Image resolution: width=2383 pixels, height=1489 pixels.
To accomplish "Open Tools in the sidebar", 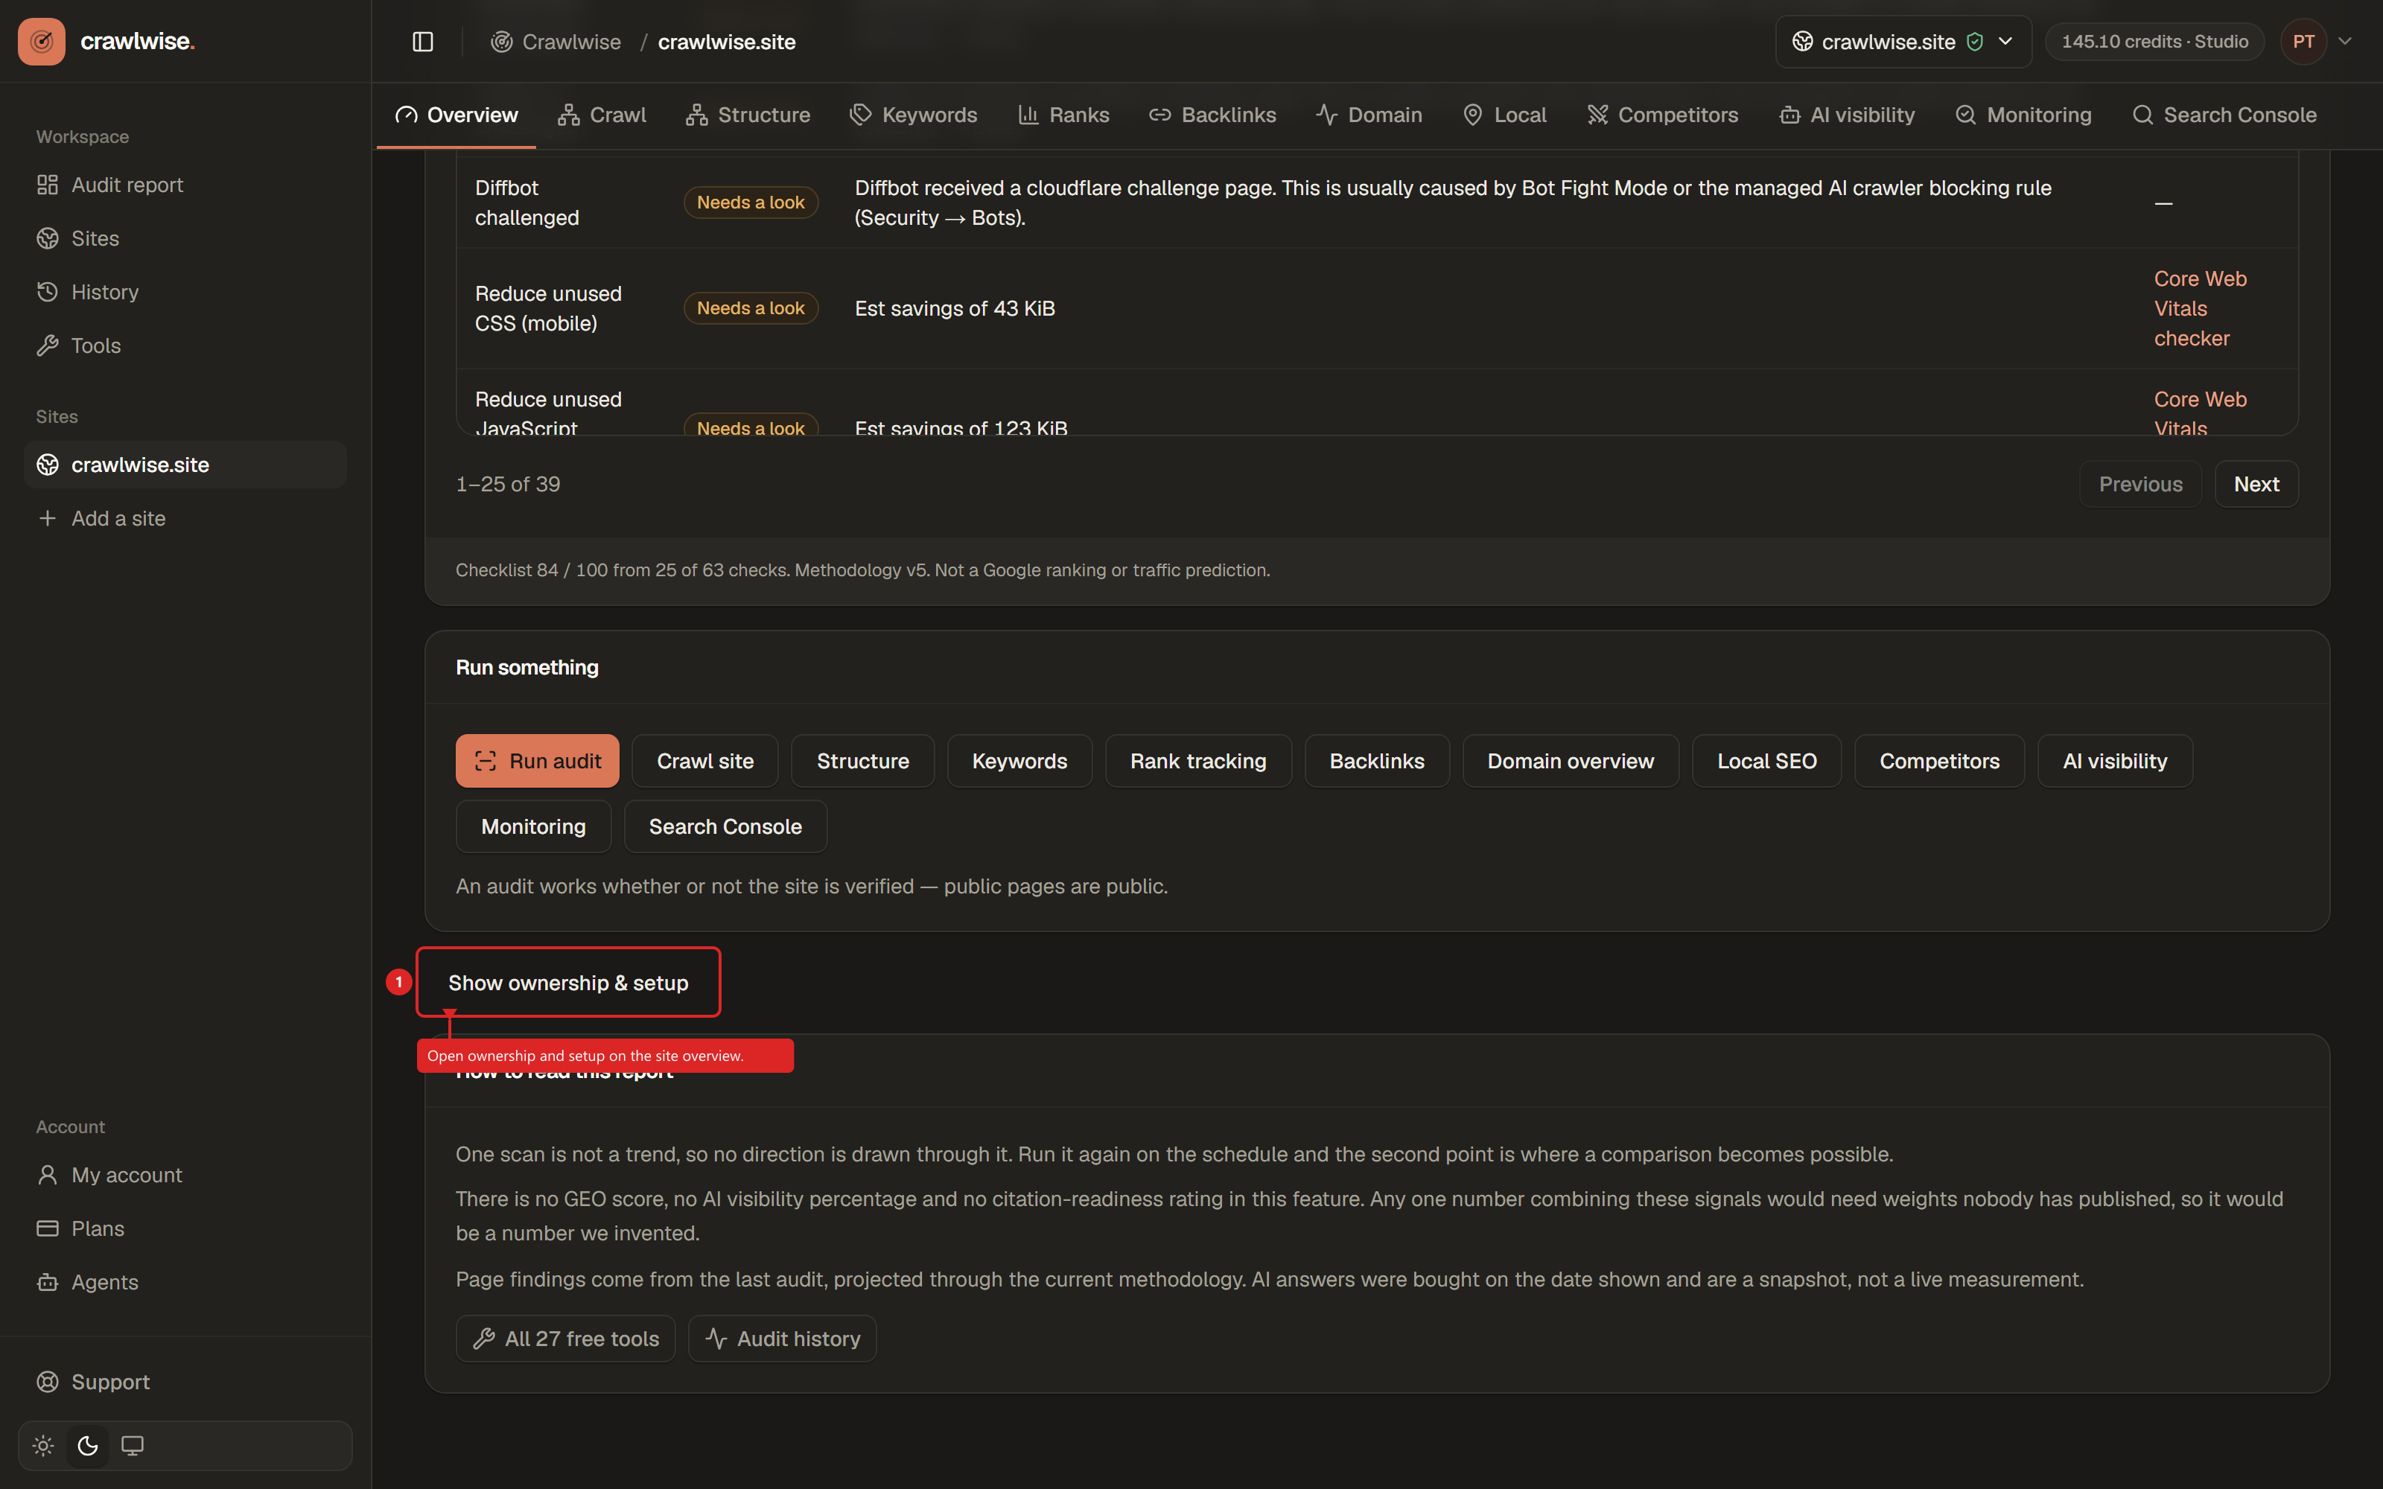I will coord(185,345).
